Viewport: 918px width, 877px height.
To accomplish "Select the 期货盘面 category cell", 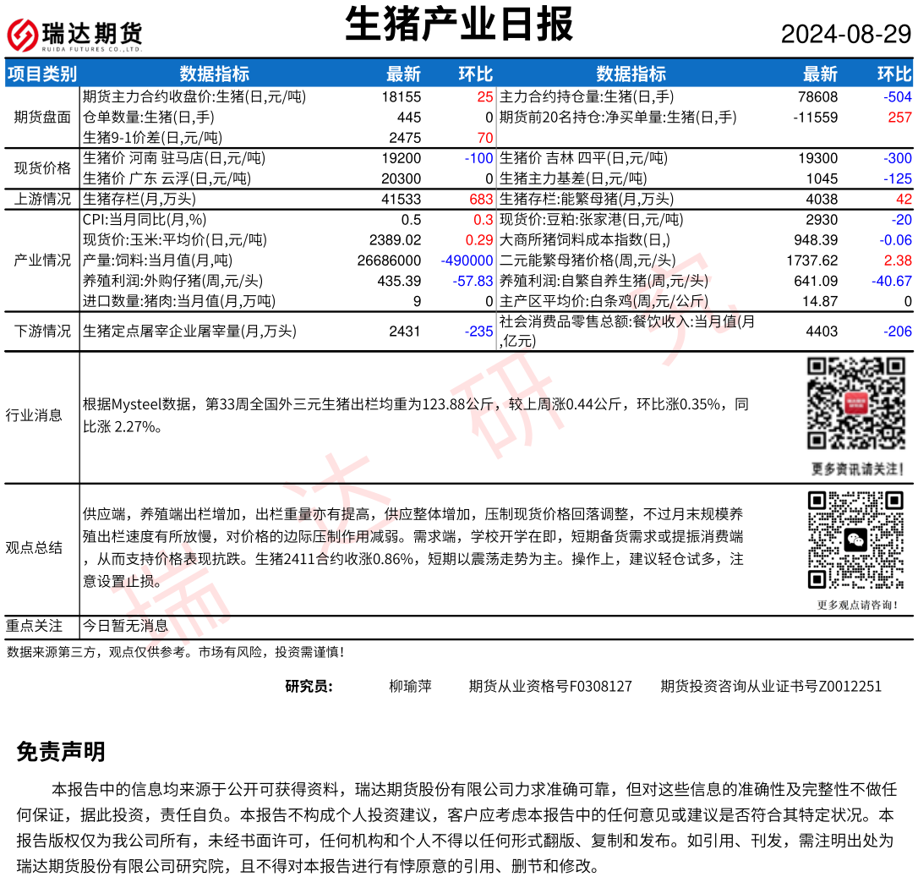I will [42, 118].
